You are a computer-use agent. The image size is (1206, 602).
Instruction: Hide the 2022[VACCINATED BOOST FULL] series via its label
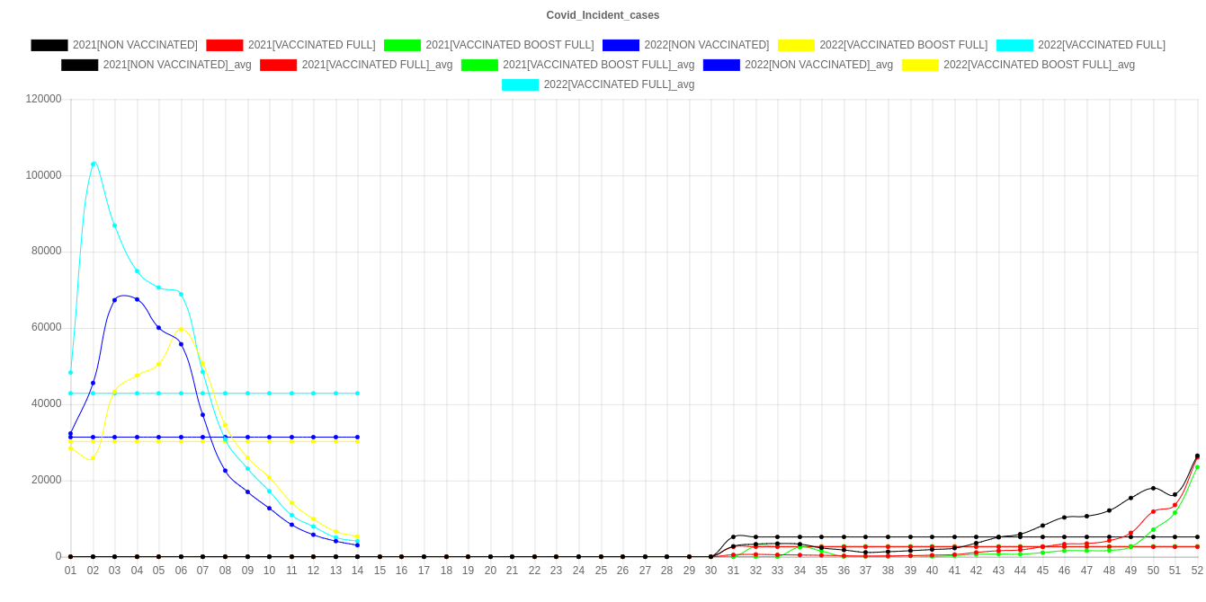pos(903,45)
